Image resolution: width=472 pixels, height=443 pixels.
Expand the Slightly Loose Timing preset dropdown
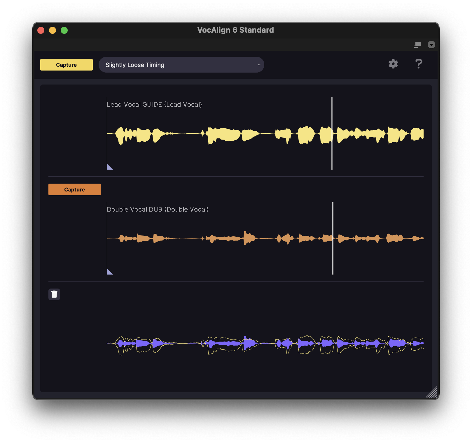coord(181,65)
